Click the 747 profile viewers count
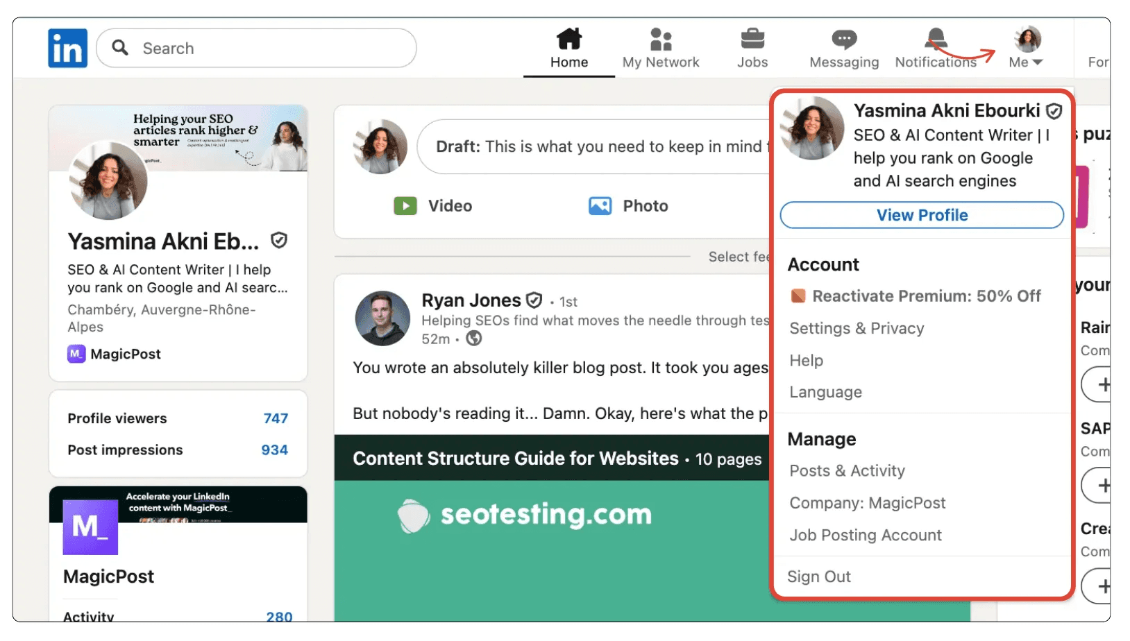This screenshot has height=641, width=1130. click(276, 418)
